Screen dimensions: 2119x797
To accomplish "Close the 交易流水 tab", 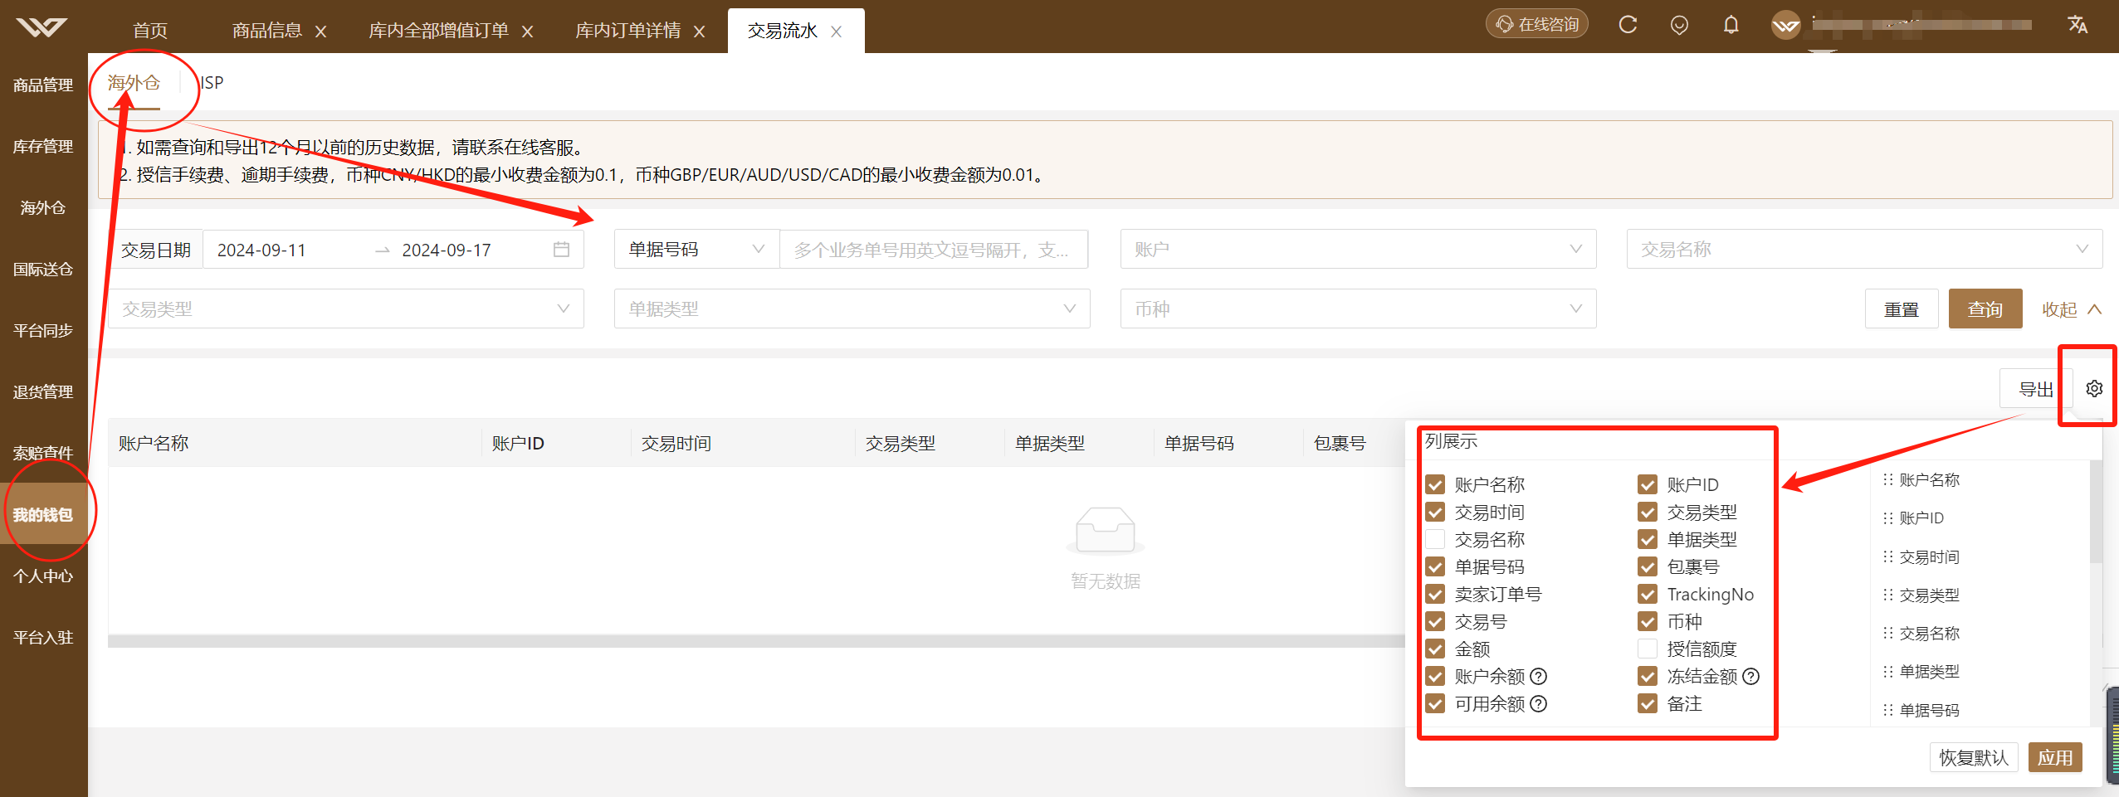I will coord(837,32).
